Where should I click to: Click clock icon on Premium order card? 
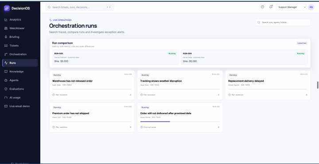tap(54, 127)
